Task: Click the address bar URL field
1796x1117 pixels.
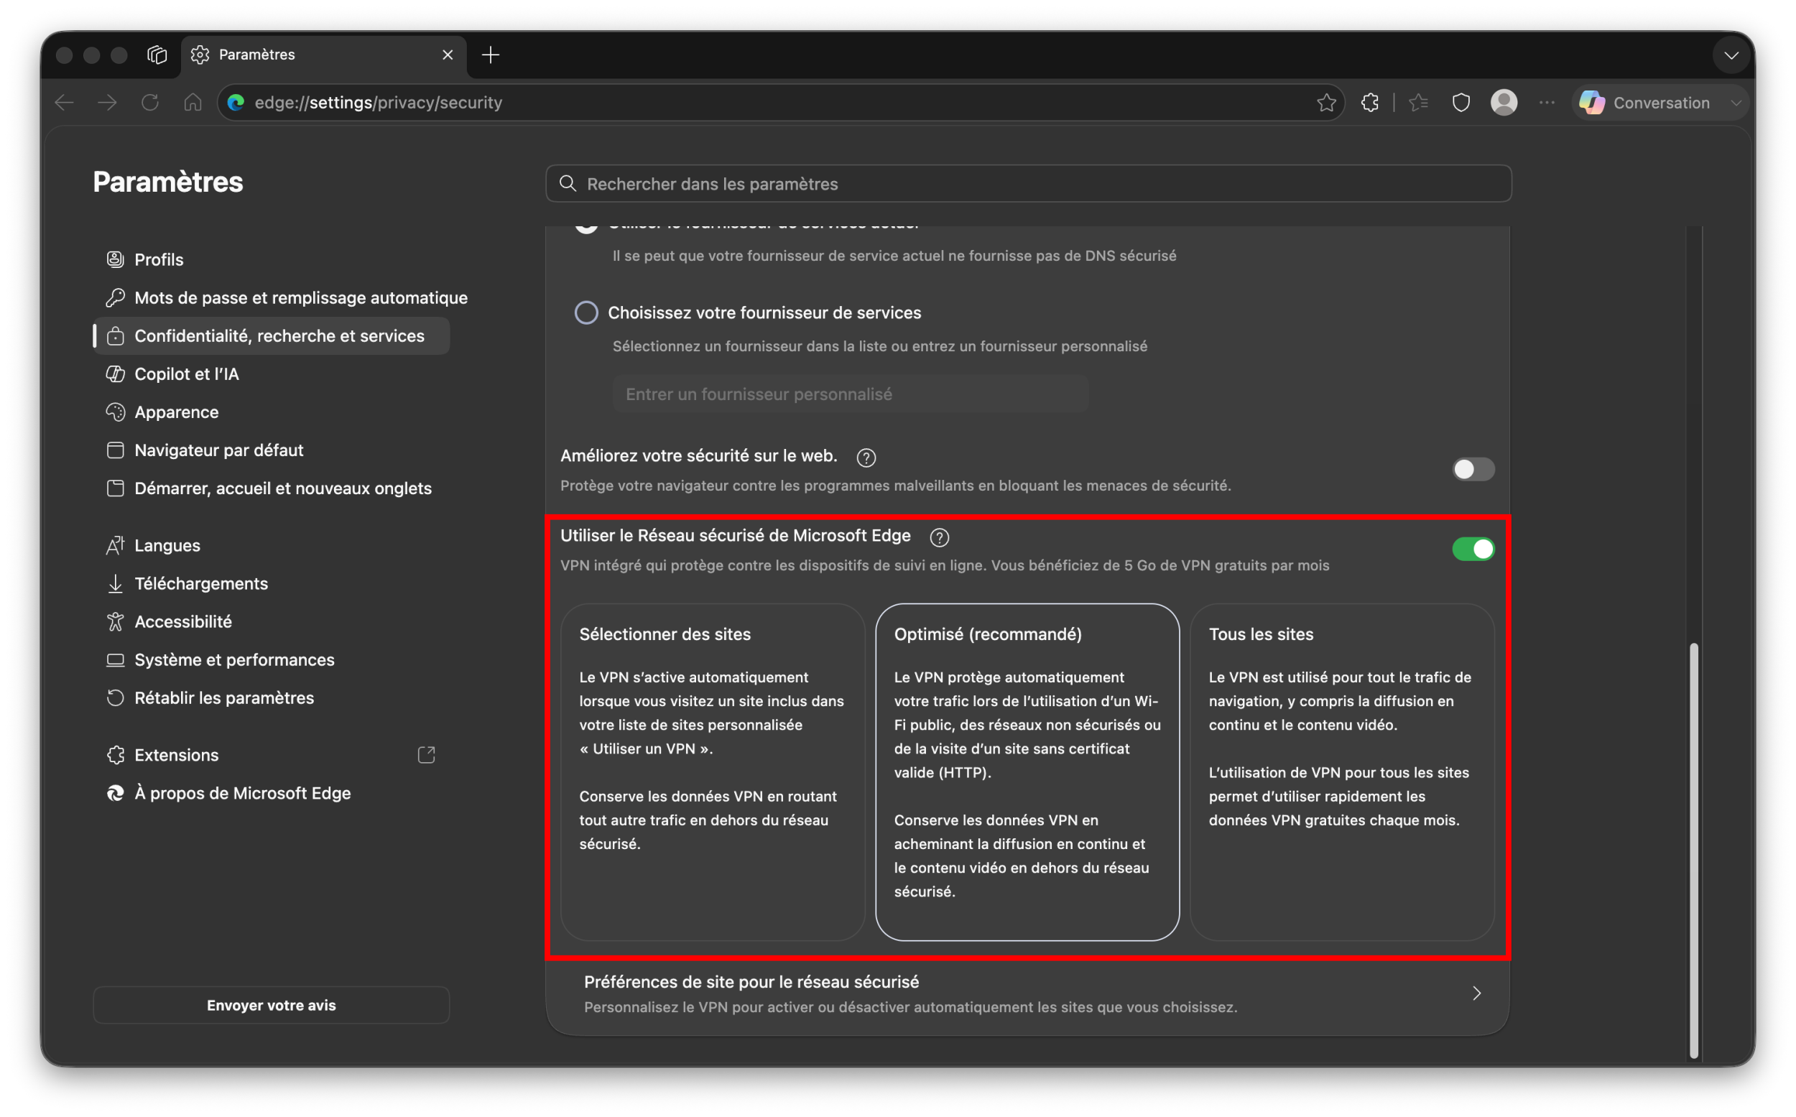Action: point(779,103)
